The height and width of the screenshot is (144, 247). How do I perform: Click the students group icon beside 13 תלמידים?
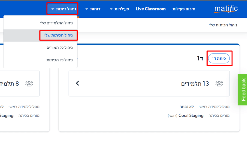(x=219, y=84)
